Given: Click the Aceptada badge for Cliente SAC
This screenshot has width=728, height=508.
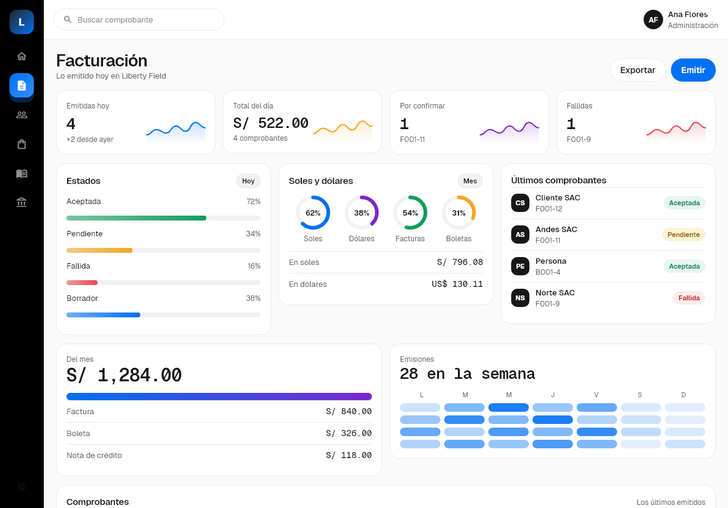Looking at the screenshot, I should click(x=684, y=203).
